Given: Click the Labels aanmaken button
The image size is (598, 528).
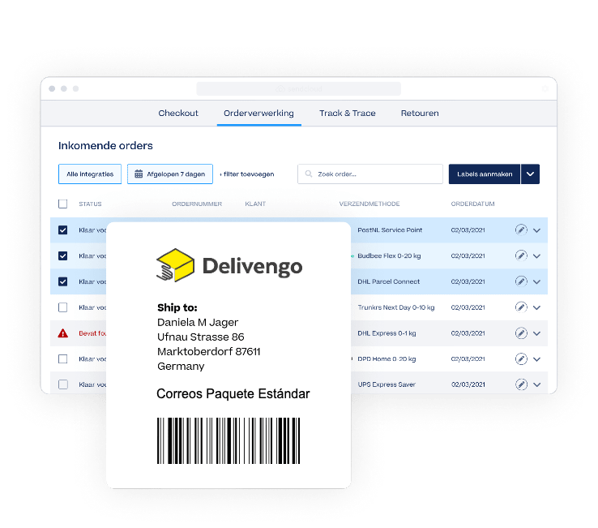Looking at the screenshot, I should [485, 174].
